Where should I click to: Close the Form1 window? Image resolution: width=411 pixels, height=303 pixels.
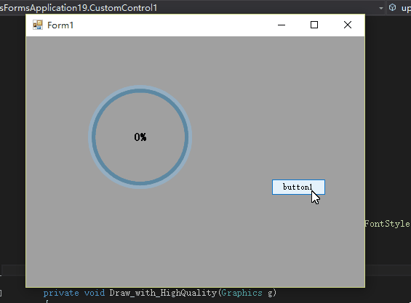point(348,25)
